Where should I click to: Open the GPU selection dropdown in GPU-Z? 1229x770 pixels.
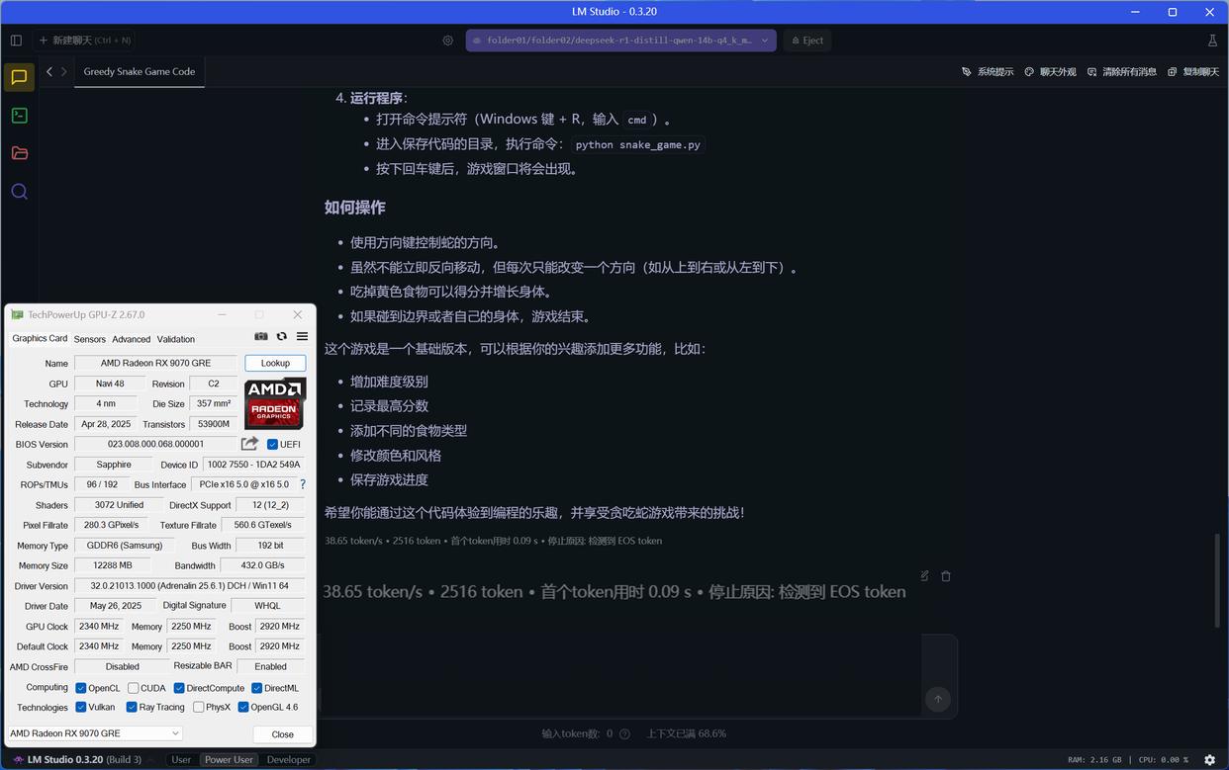94,733
